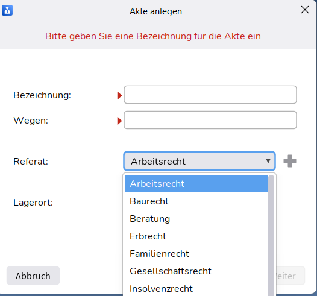Add a new Referat with plus icon
317x296 pixels.
(x=290, y=161)
